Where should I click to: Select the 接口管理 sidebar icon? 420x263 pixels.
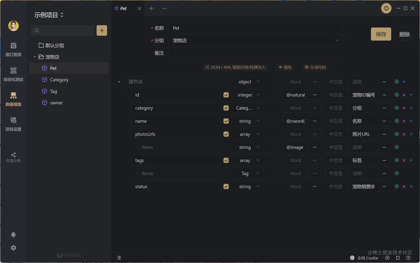coord(13,49)
